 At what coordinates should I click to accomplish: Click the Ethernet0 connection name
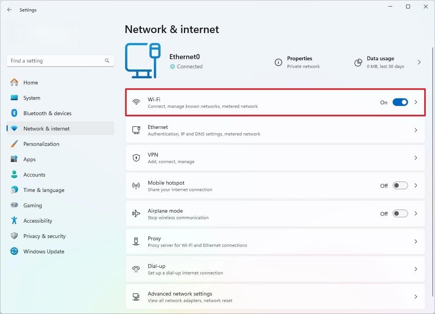[184, 57]
